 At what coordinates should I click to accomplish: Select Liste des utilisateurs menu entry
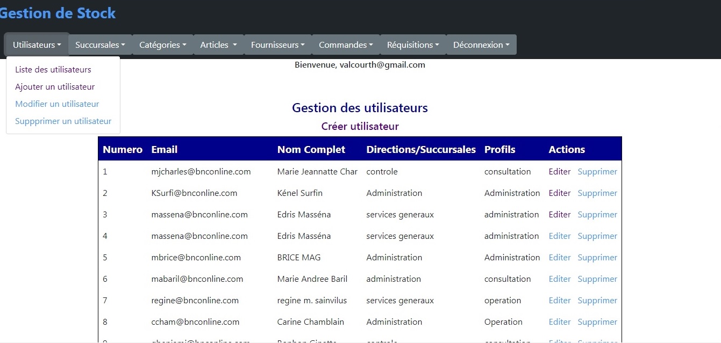click(53, 70)
